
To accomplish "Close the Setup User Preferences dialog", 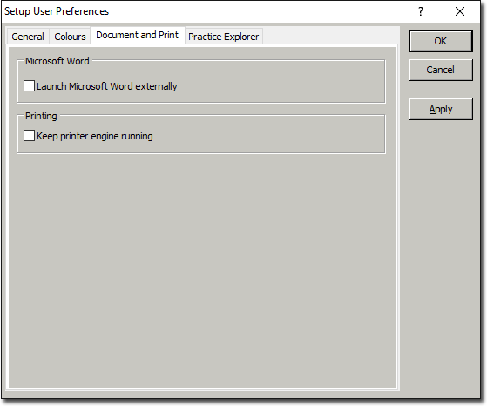I will [x=460, y=11].
